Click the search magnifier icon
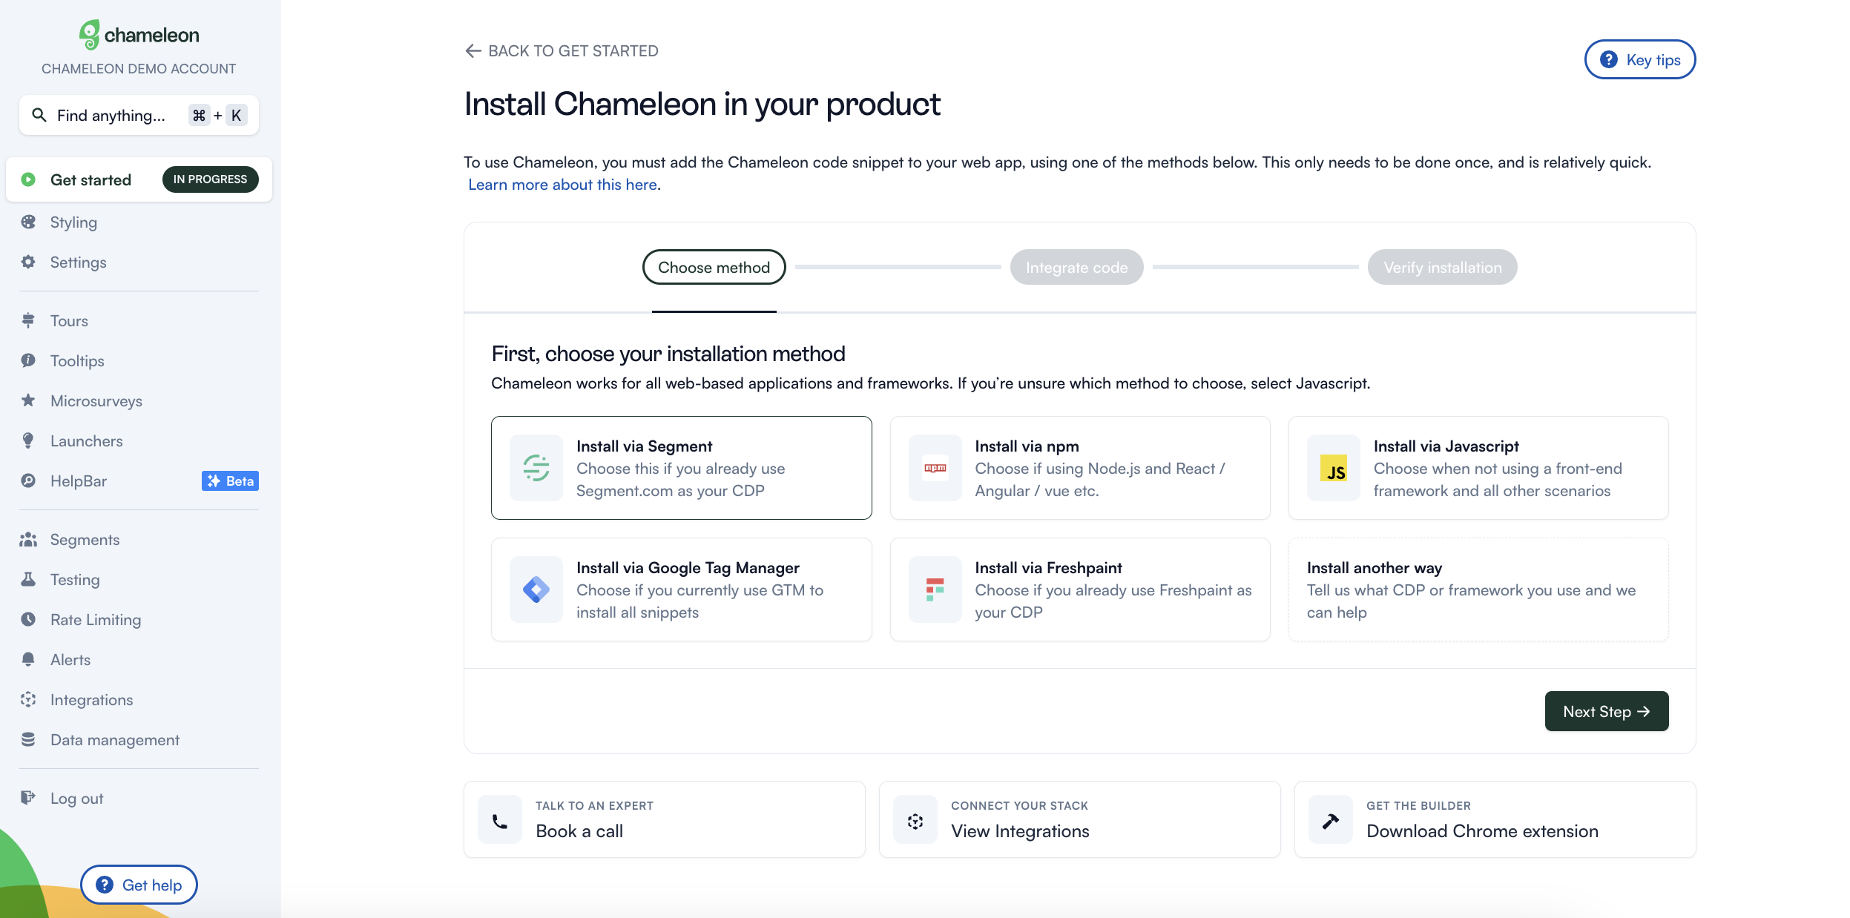The width and height of the screenshot is (1850, 918). point(39,115)
